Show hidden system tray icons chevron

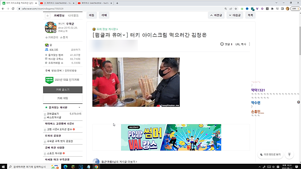pos(260,167)
